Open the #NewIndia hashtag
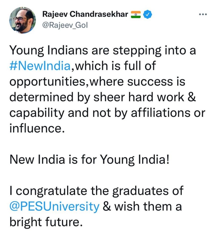The width and height of the screenshot is (217, 236). pyautogui.click(x=40, y=66)
